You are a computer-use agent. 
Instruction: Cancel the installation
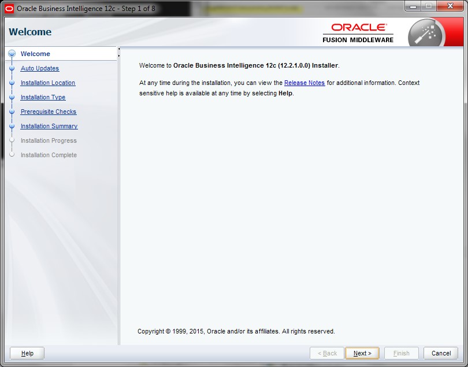pyautogui.click(x=441, y=353)
